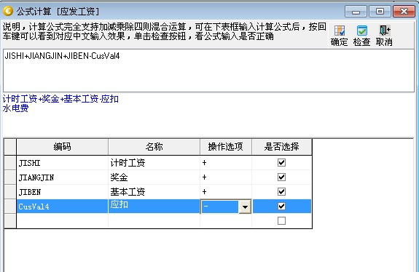Click the 计时工资 name cell
Viewport: 419px width, 272px height.
click(x=154, y=163)
